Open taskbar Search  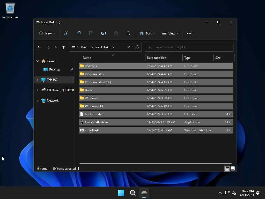point(133,193)
